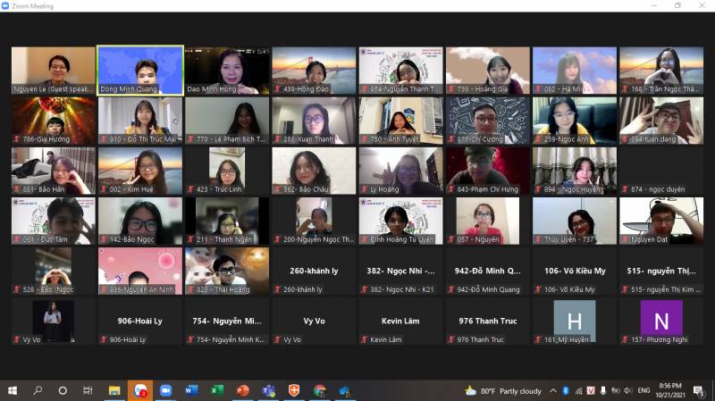Open Google Chrome from the taskbar
715x401 pixels.
coord(320,390)
